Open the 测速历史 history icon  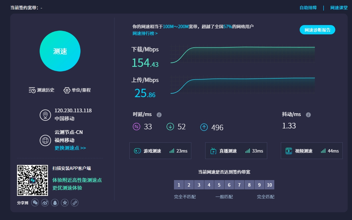point(32,90)
